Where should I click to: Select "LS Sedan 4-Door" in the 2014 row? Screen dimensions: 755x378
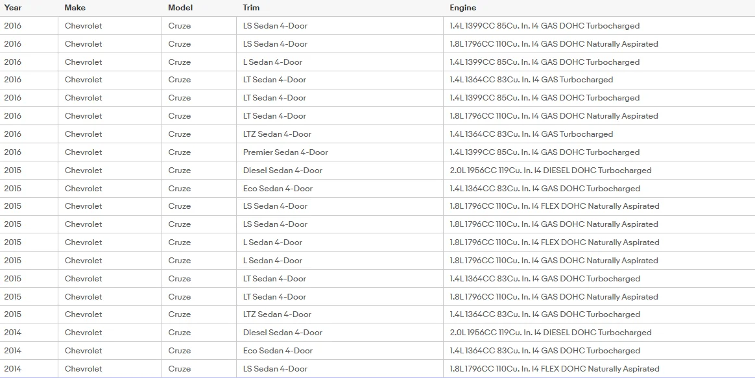click(275, 369)
